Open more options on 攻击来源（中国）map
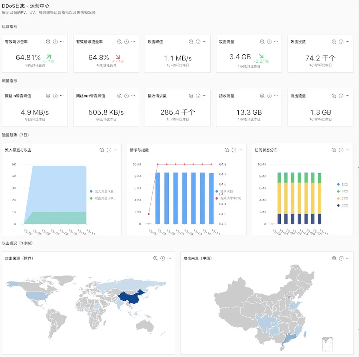The width and height of the screenshot is (359, 357). pos(348,258)
